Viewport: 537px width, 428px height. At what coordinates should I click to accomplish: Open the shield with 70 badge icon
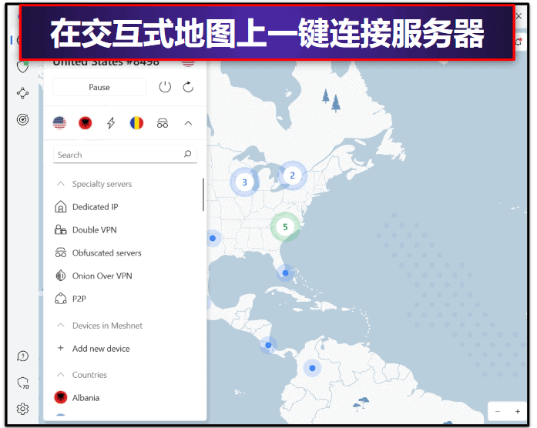[23, 383]
